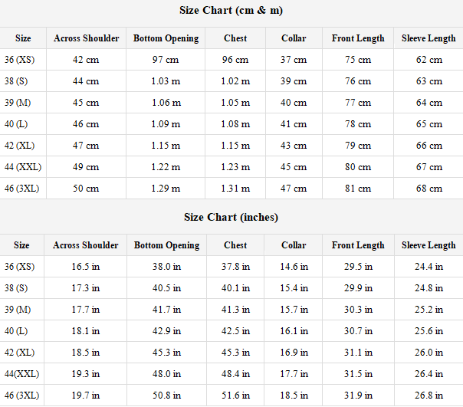Select the 97 cm Bottom Opening cell
463x407 pixels.
click(166, 60)
